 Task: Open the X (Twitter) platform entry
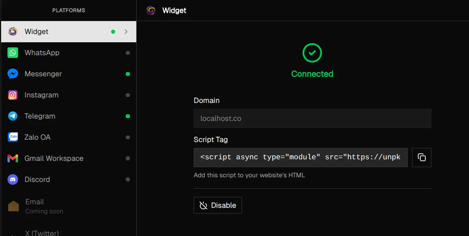(x=41, y=232)
